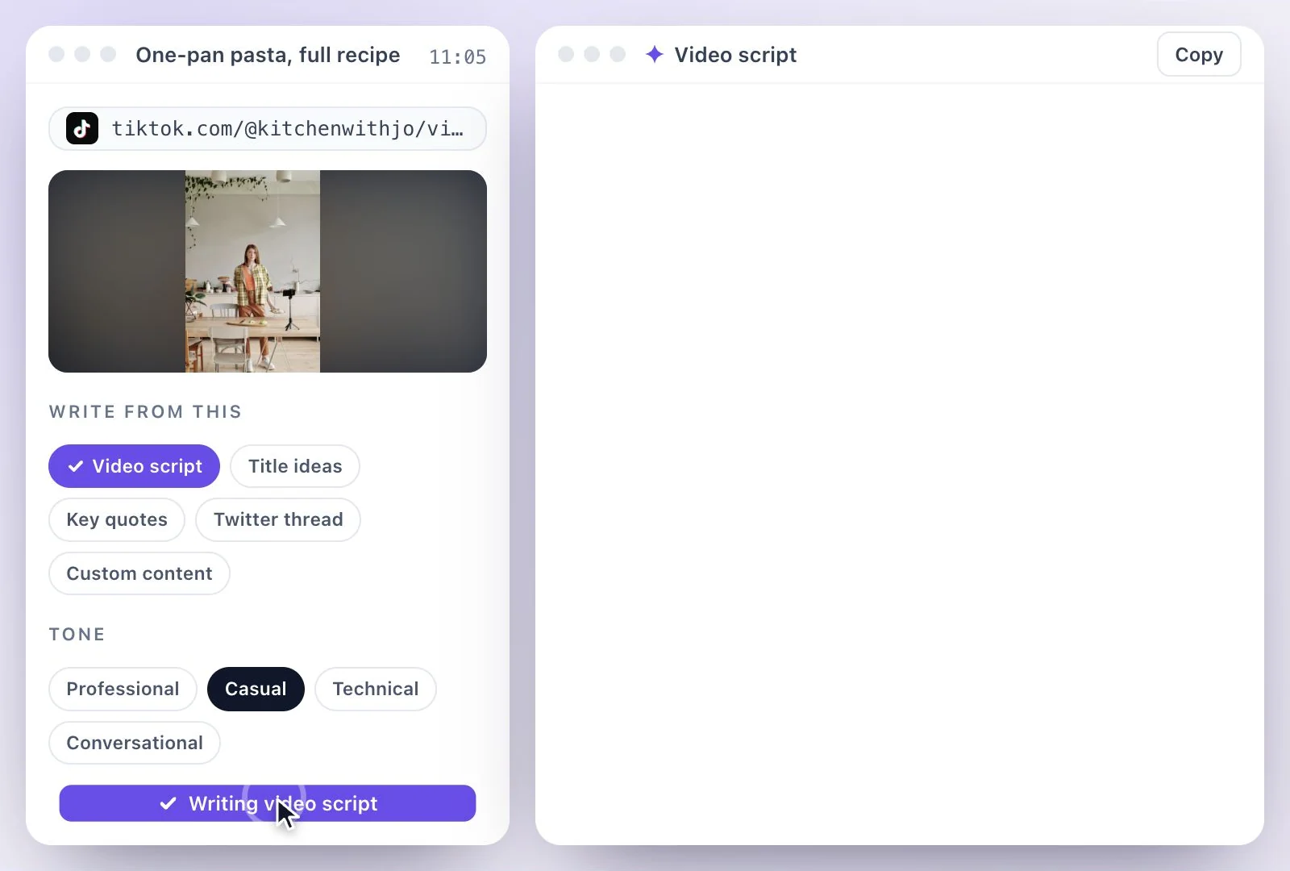This screenshot has width=1290, height=871.
Task: Choose the Technical tone
Action: tap(376, 689)
